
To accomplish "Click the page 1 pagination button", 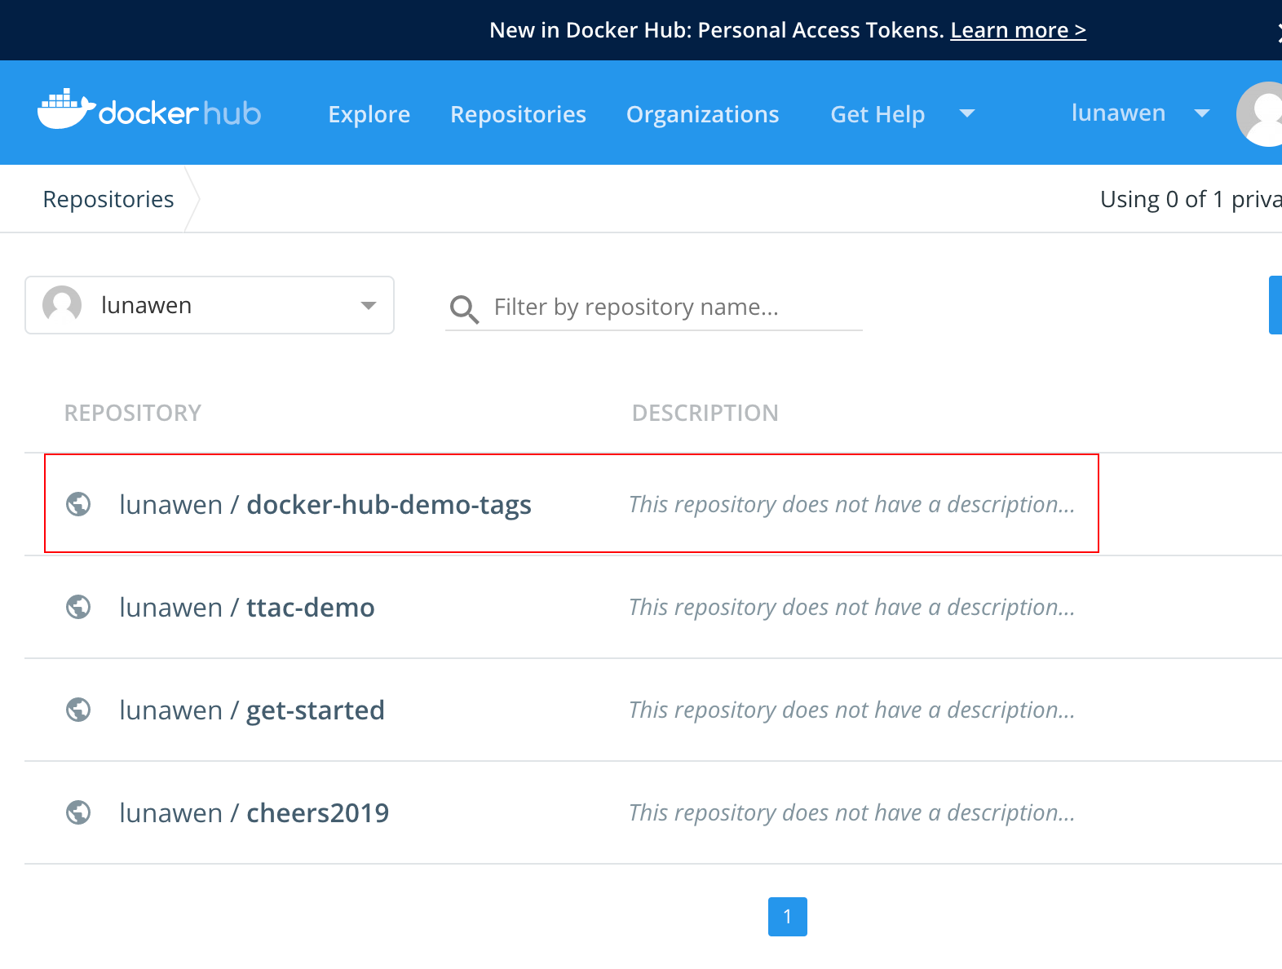I will click(788, 917).
